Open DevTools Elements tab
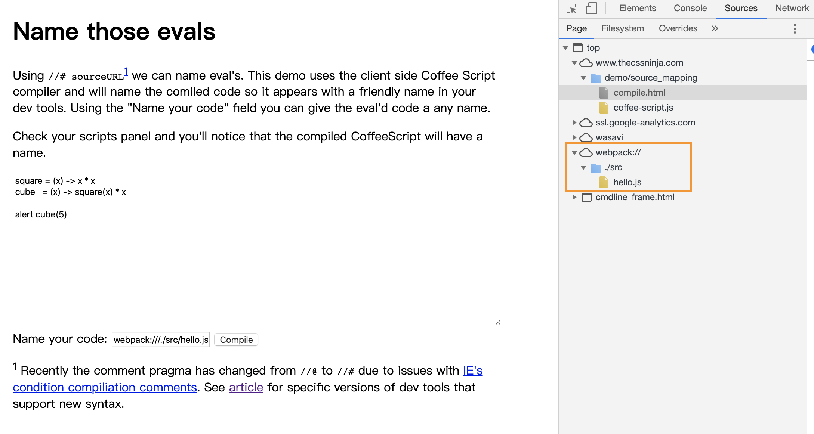Image resolution: width=814 pixels, height=434 pixels. 638,8
